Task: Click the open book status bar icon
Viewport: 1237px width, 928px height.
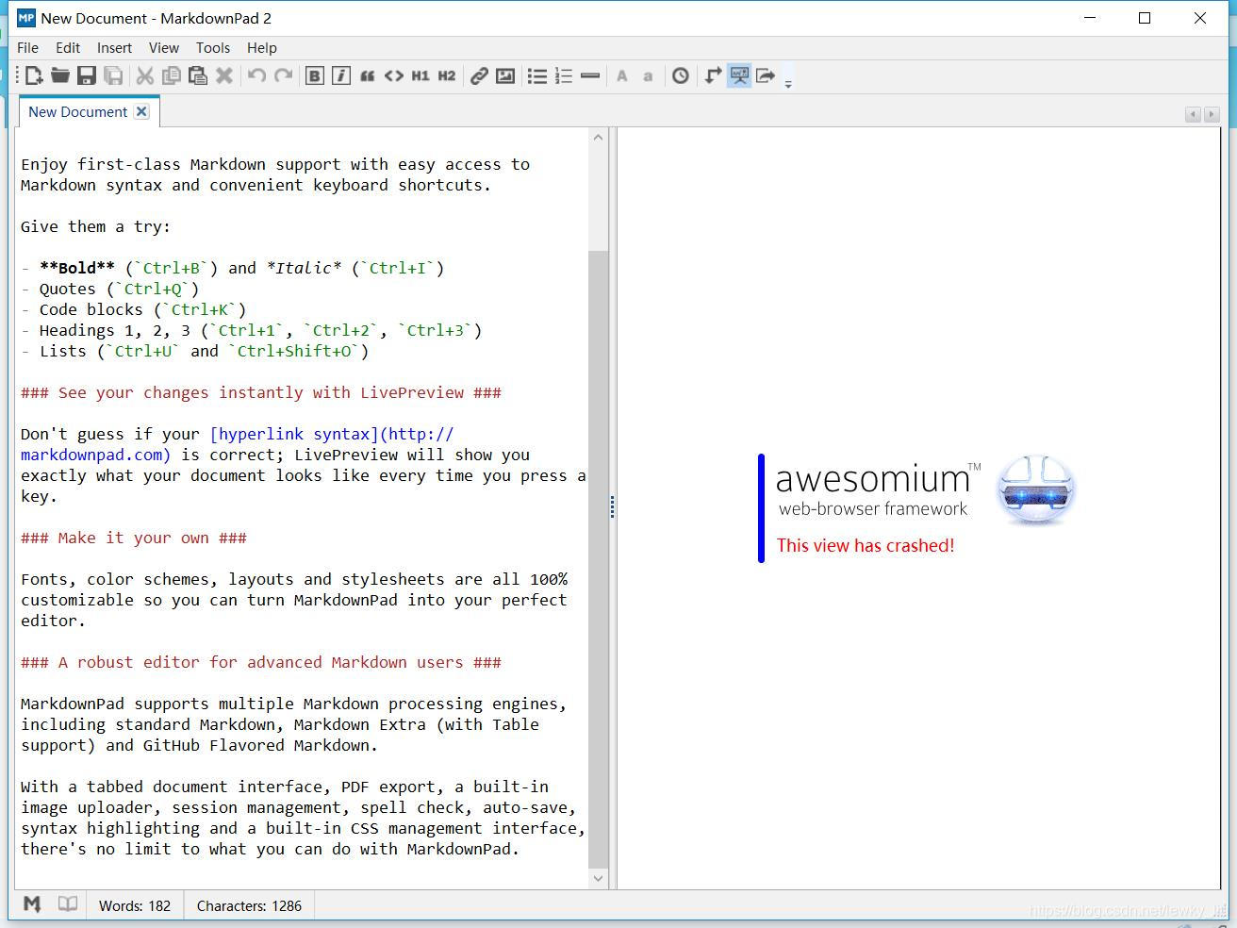Action: 67,904
